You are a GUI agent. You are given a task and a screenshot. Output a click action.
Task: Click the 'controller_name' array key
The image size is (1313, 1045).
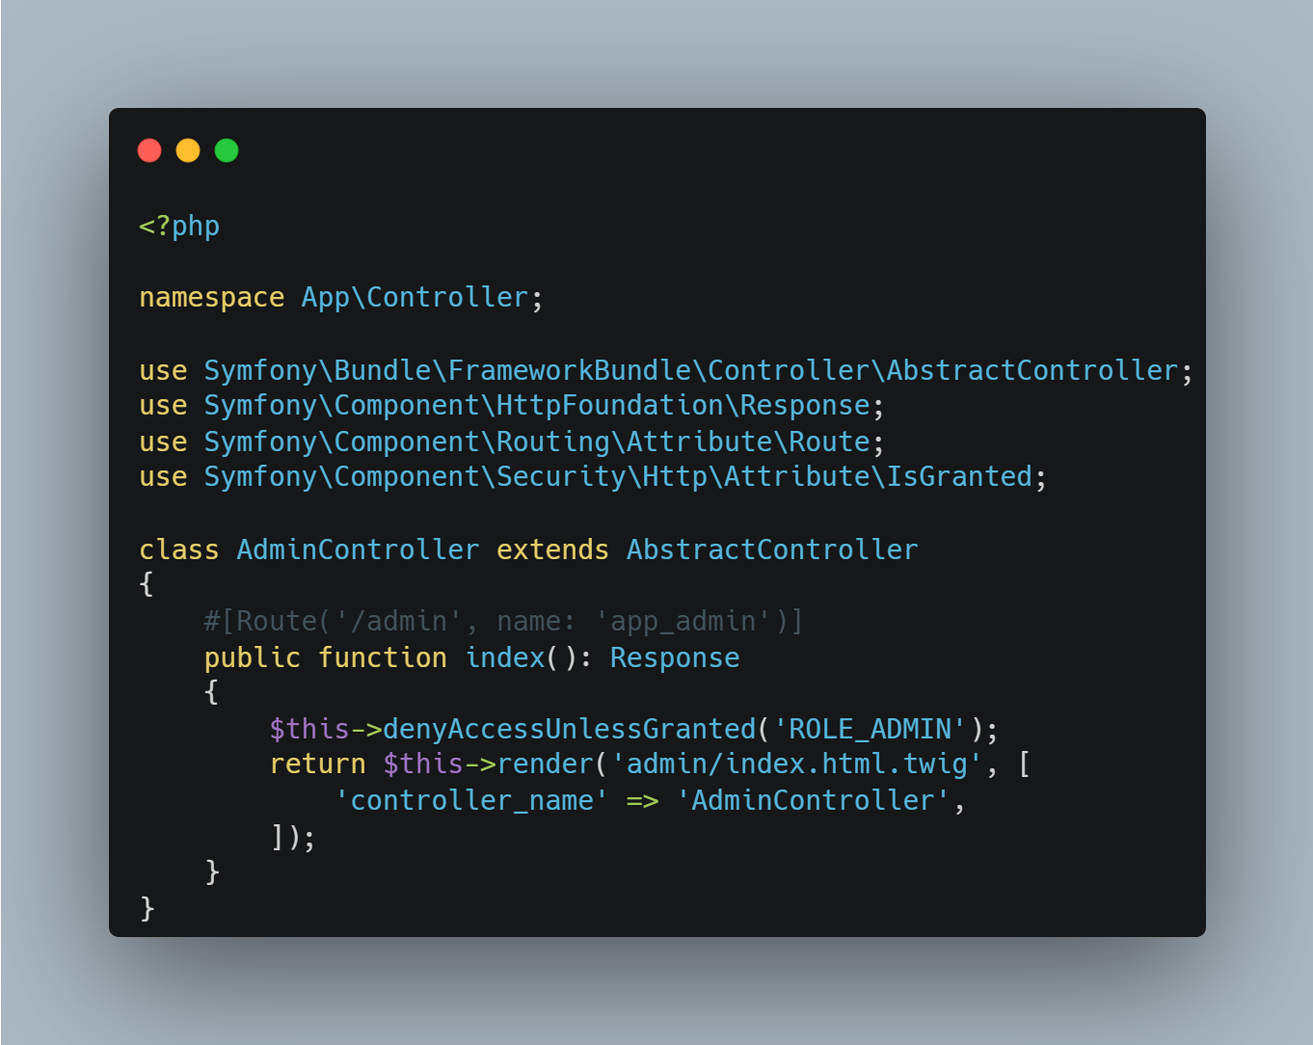[471, 801]
